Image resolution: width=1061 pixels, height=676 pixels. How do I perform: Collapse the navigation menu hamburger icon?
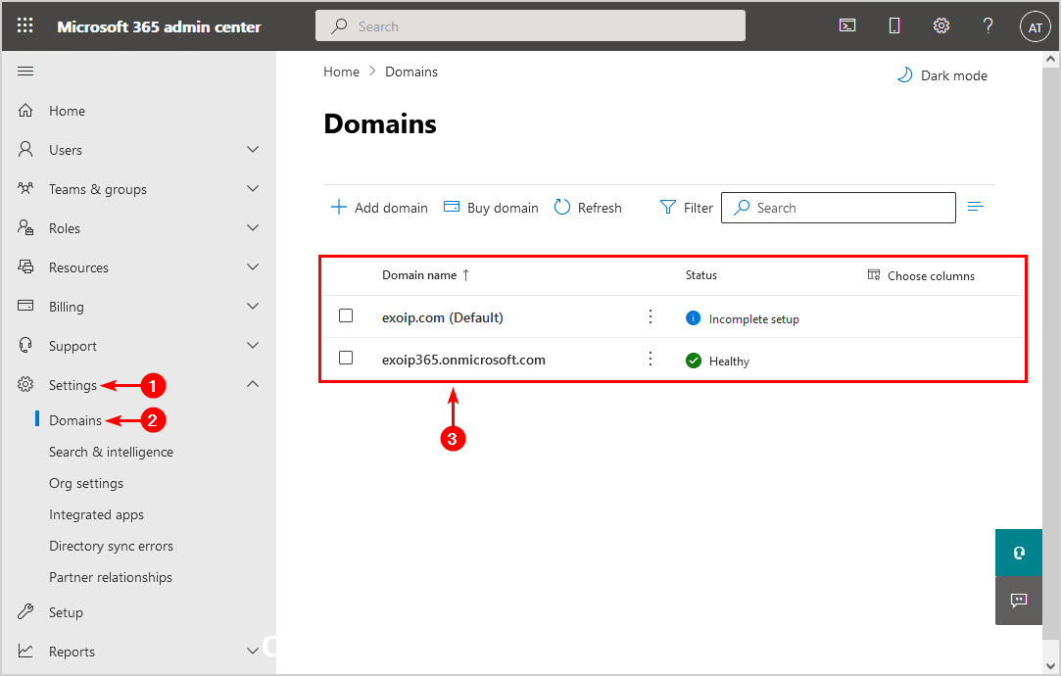25,72
